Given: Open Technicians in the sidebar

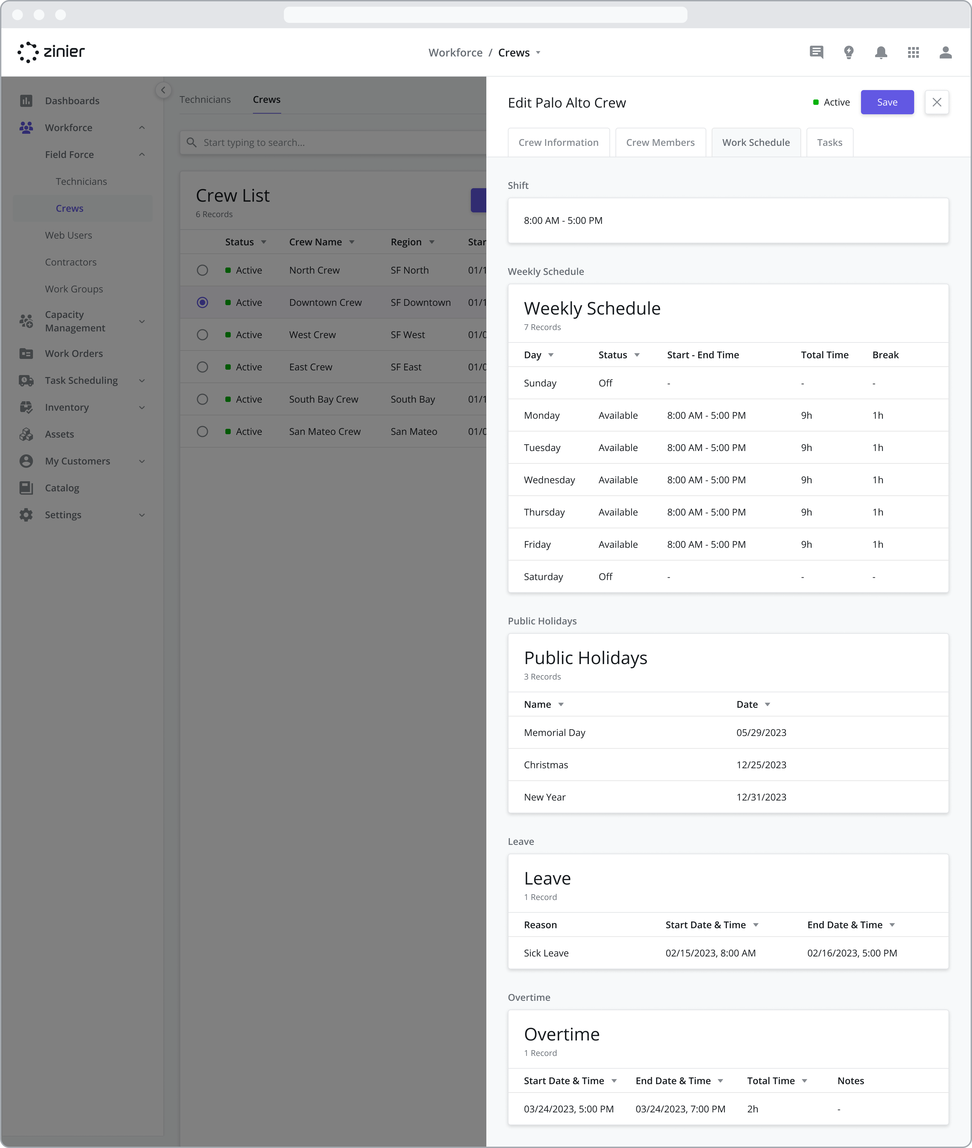Looking at the screenshot, I should click(81, 182).
